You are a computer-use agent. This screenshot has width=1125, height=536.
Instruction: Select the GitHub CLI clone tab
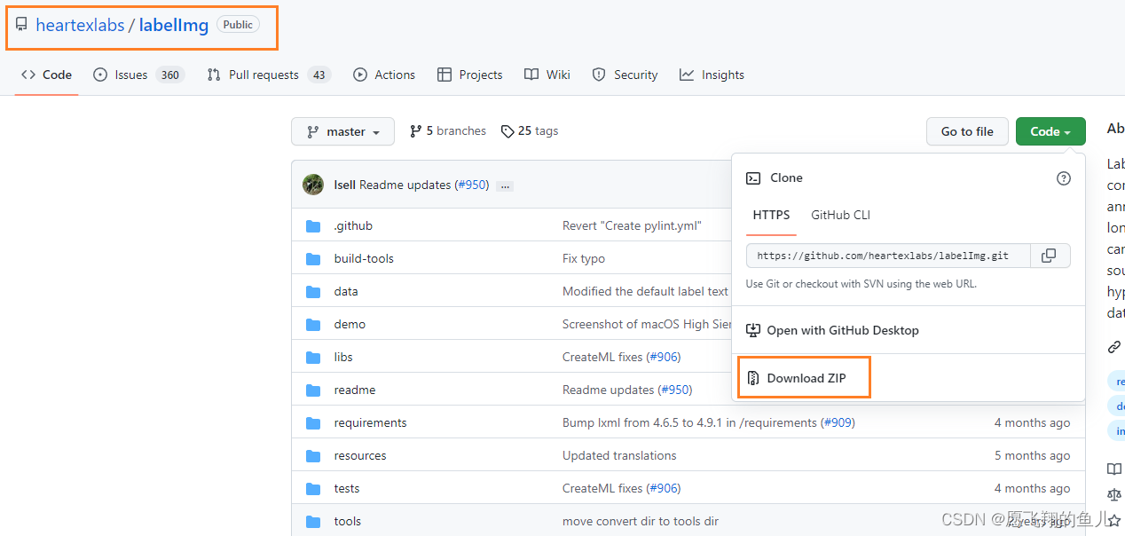tap(840, 215)
